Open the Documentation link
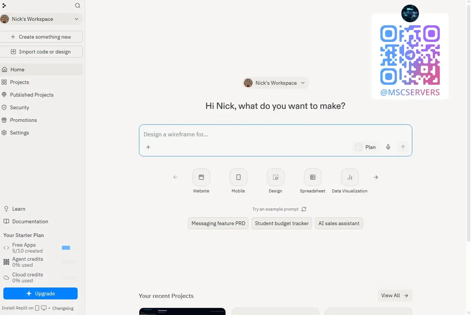 click(26, 221)
